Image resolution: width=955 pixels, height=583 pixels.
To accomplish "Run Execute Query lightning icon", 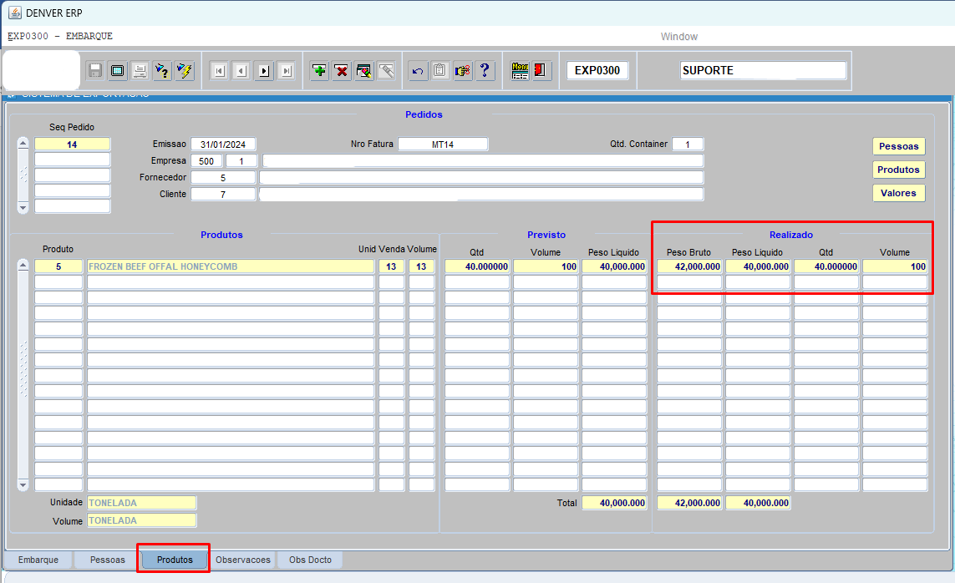I will click(185, 71).
